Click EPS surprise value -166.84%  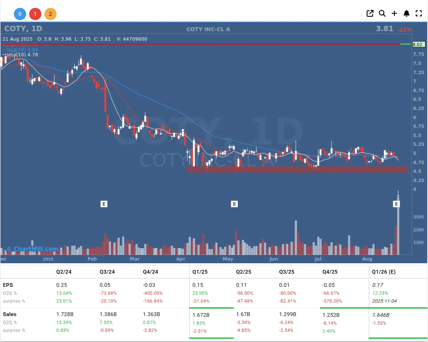pos(153,301)
